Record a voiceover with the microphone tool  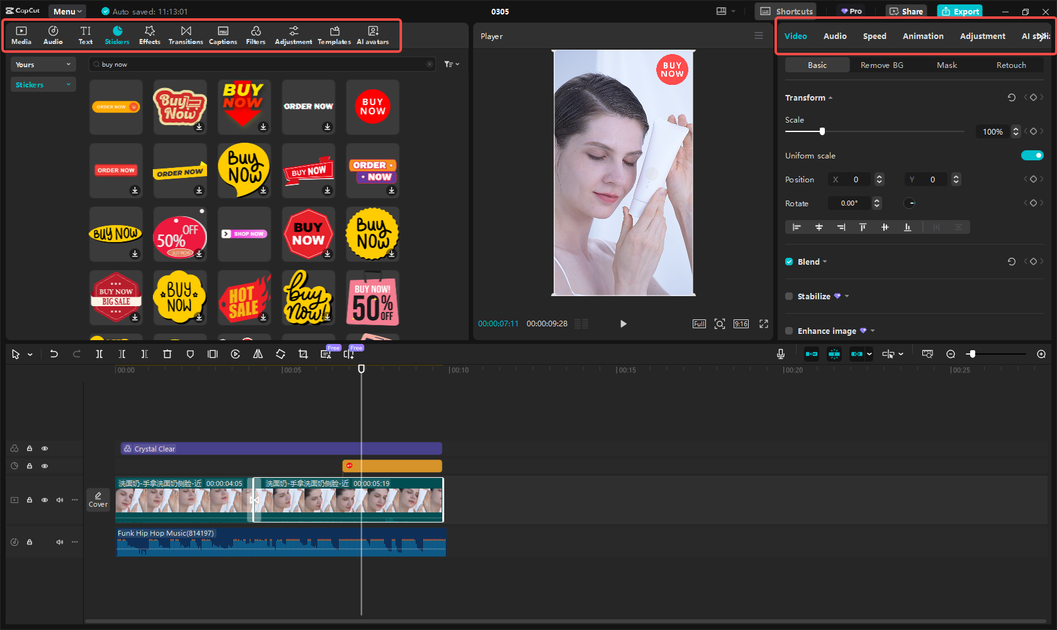point(781,354)
